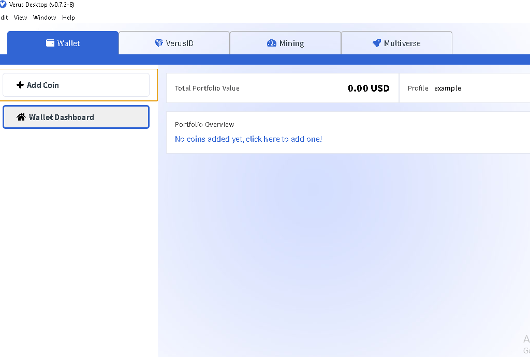530x357 pixels.
Task: Open the Help menu
Action: [x=68, y=17]
